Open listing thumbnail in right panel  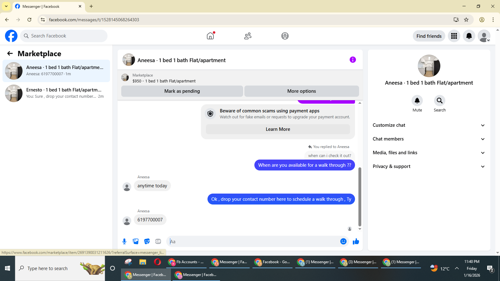(429, 66)
